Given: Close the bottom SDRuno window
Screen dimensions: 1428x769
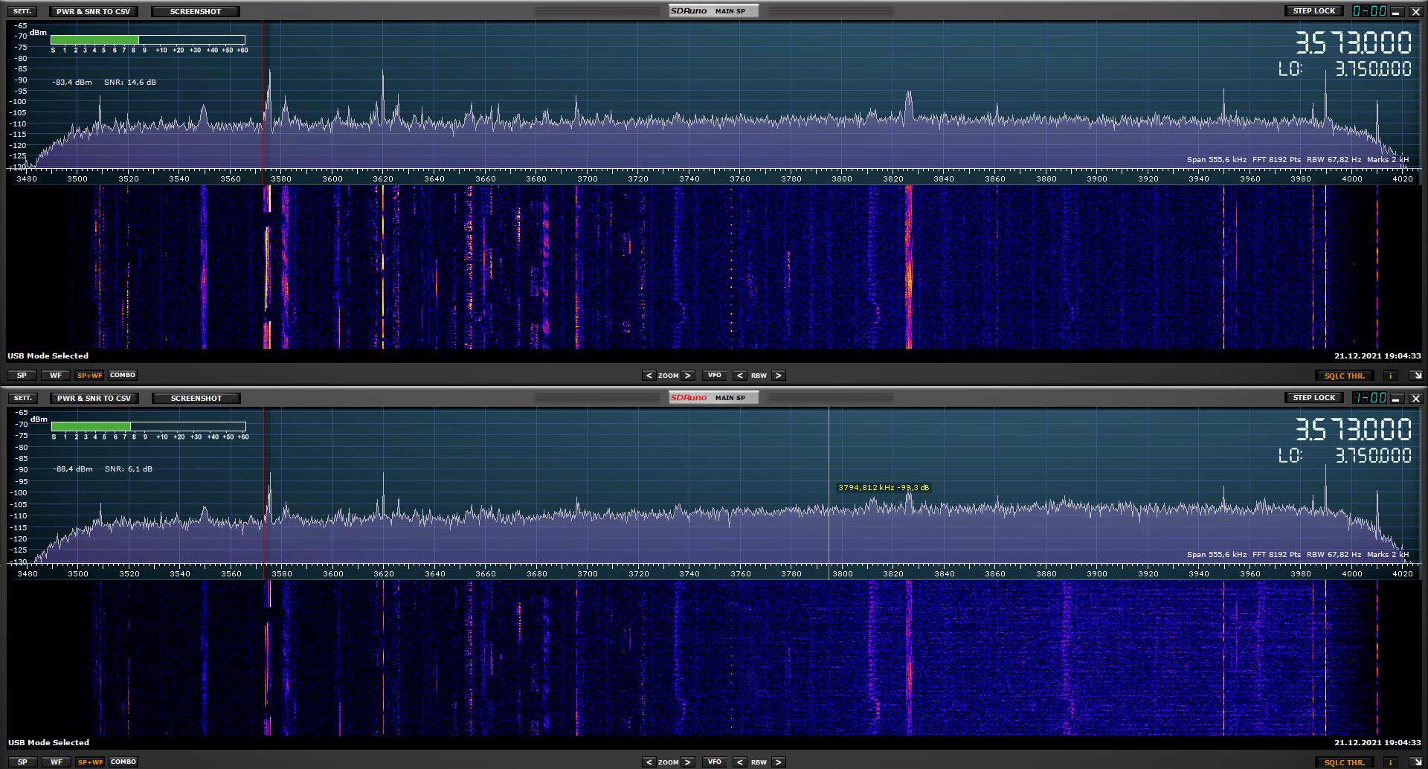Looking at the screenshot, I should [x=1415, y=398].
